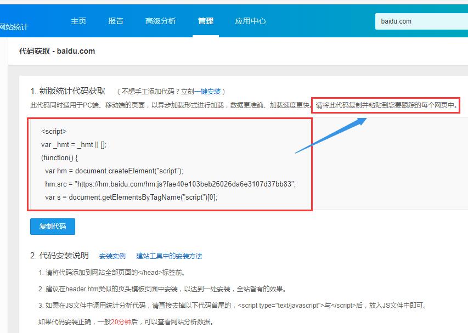Open the 主页 tab
This screenshot has width=468, height=333.
78,21
